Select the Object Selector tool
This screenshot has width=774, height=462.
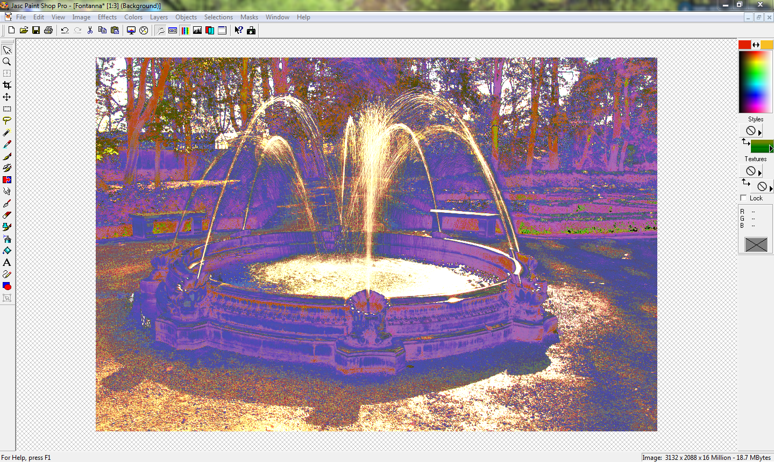click(7, 298)
